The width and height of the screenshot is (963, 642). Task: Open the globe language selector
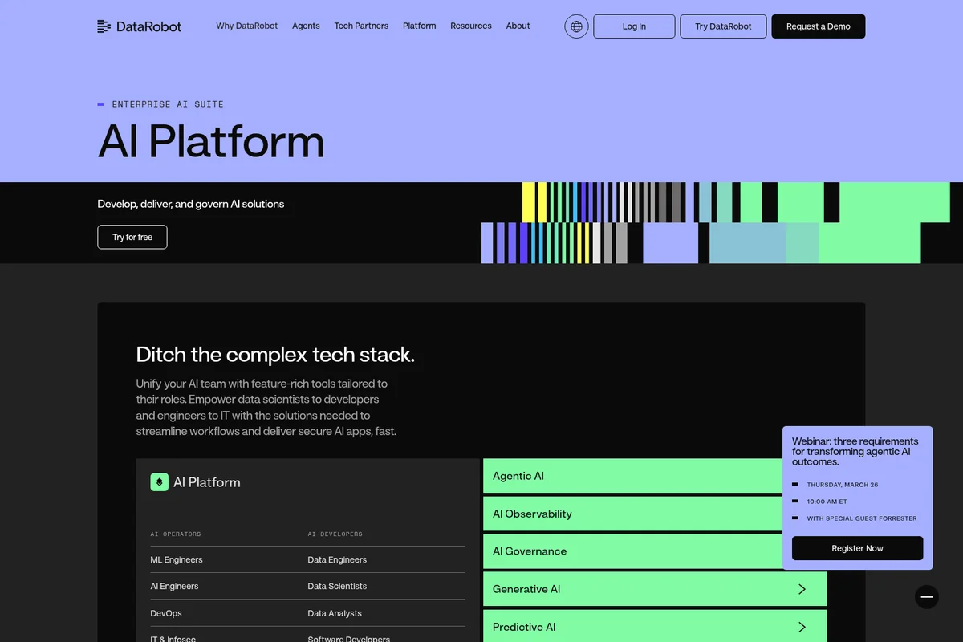(x=575, y=26)
